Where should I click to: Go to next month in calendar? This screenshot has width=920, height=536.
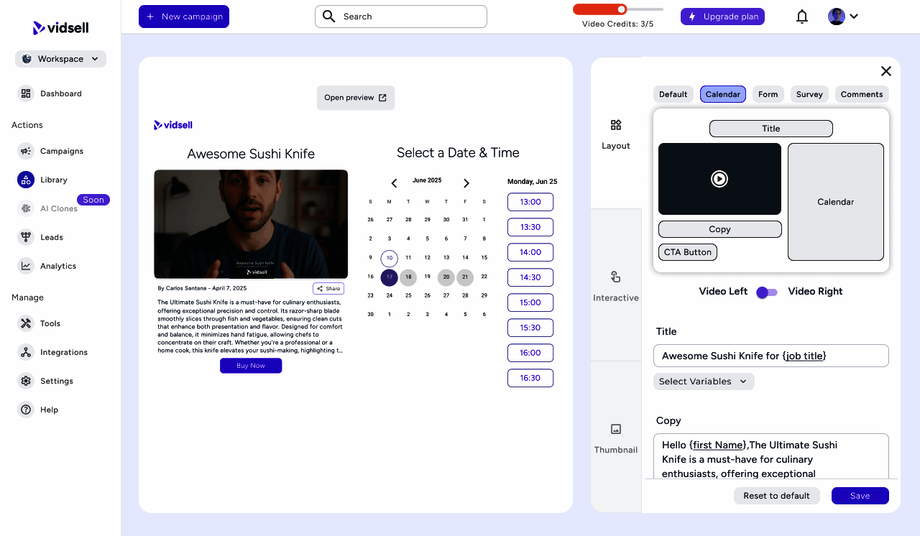pyautogui.click(x=466, y=183)
